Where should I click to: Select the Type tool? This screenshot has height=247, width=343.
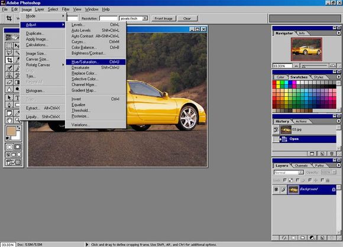17,97
